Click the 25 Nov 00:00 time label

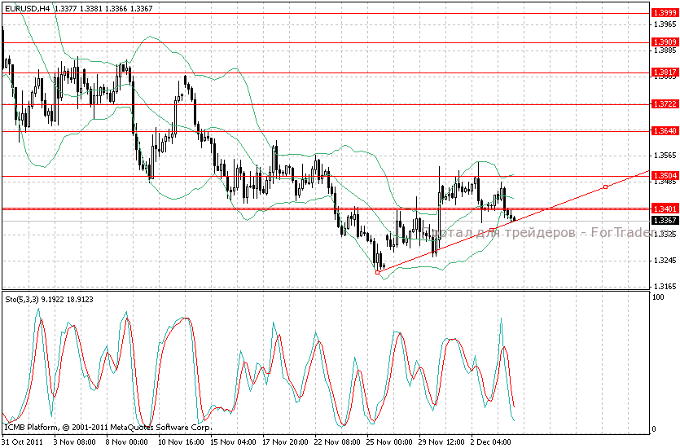pyautogui.click(x=390, y=442)
